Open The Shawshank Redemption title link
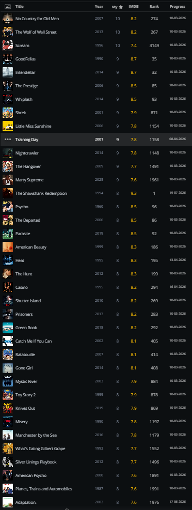The image size is (192, 510). [41, 193]
